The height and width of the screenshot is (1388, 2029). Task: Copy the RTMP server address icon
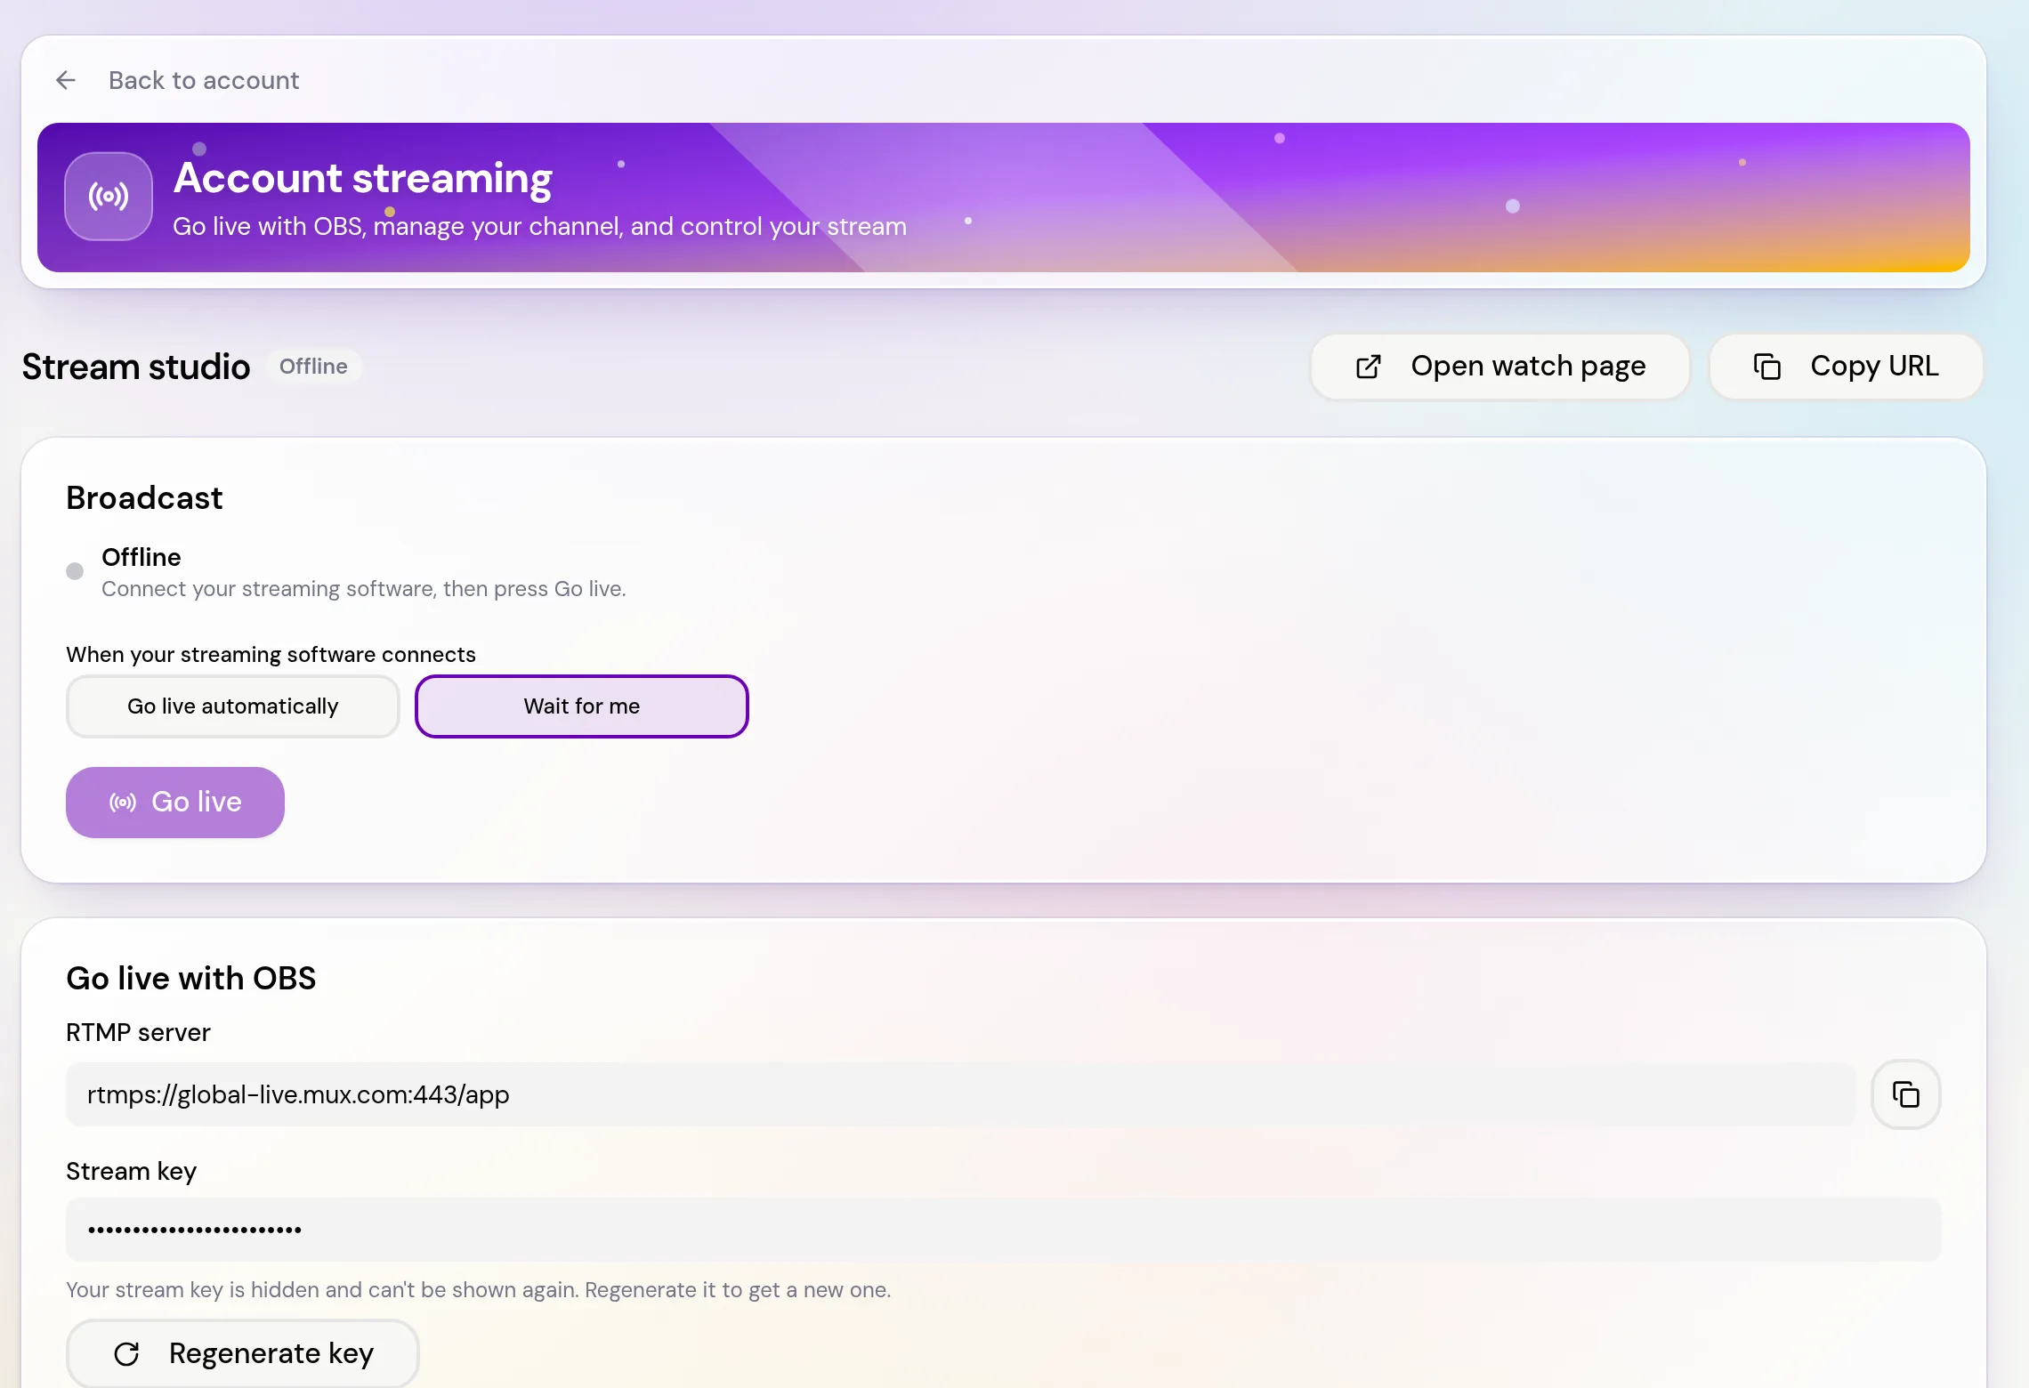pos(1906,1094)
